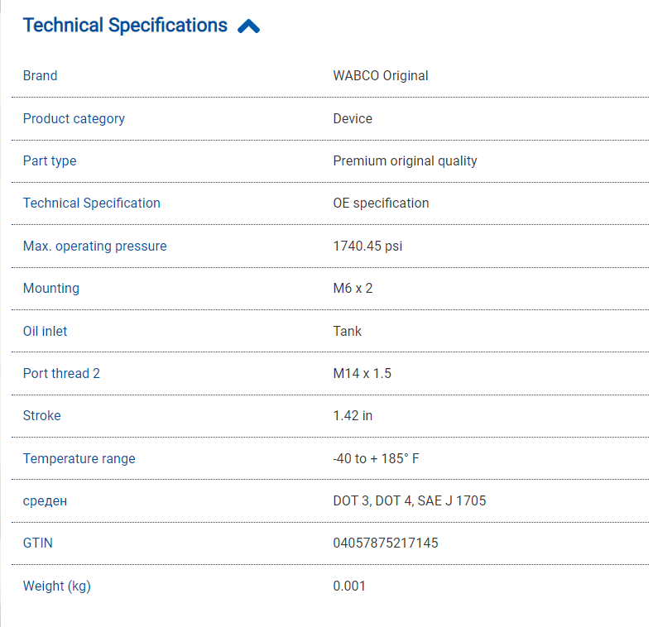Collapse the Technical Specifications section chevron
The width and height of the screenshot is (653, 627).
click(x=248, y=26)
